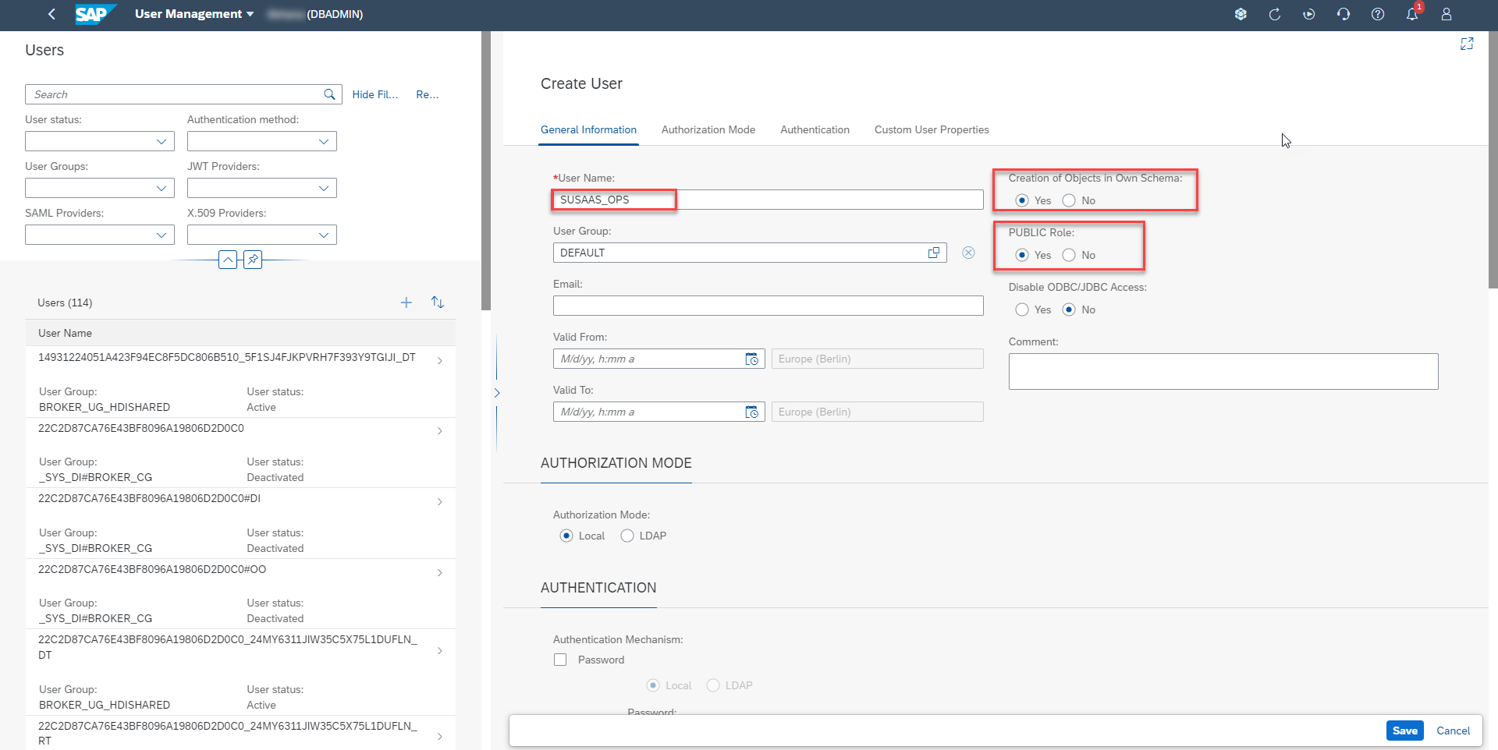Click the User Name input field
Screen dimensions: 1498x750
[x=769, y=200]
